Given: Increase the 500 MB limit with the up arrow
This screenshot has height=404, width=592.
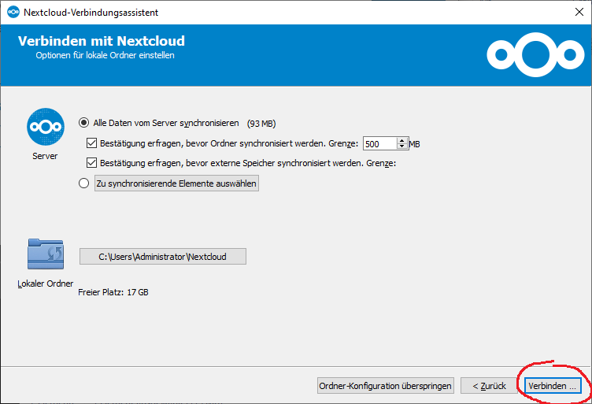Looking at the screenshot, I should (402, 140).
